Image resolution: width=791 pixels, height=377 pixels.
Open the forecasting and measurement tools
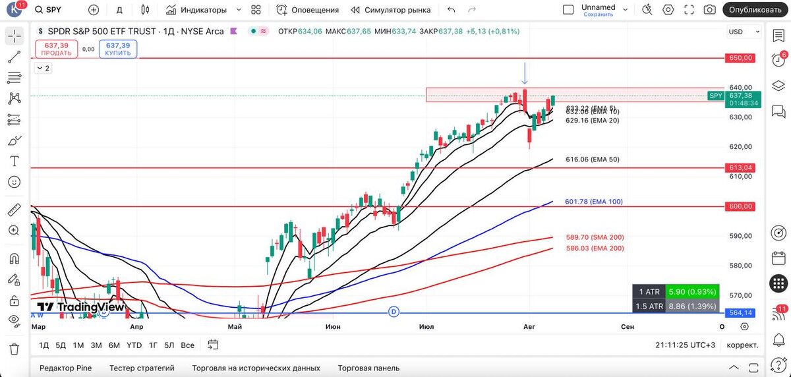(x=15, y=119)
